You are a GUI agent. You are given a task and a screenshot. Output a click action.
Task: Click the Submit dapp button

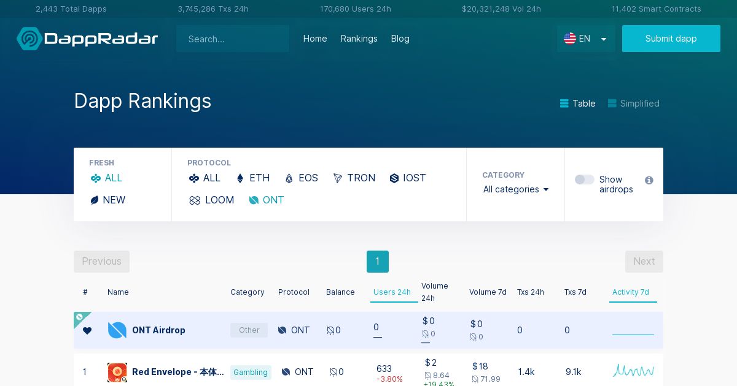coord(671,39)
